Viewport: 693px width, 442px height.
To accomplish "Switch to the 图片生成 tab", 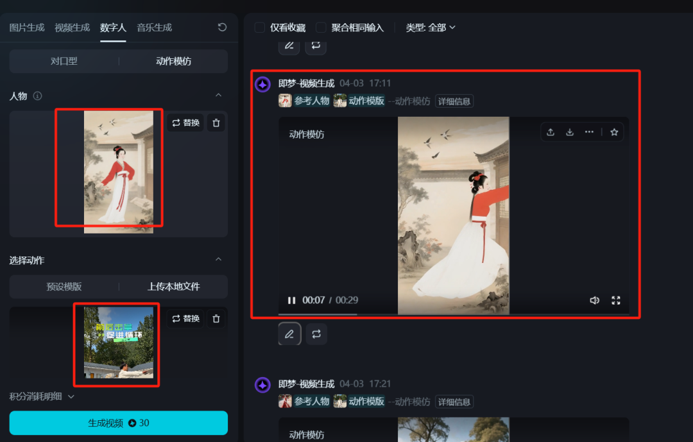I will pyautogui.click(x=27, y=28).
